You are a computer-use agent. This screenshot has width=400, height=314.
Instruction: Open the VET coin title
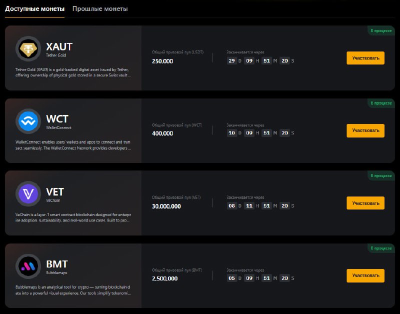pyautogui.click(x=55, y=192)
